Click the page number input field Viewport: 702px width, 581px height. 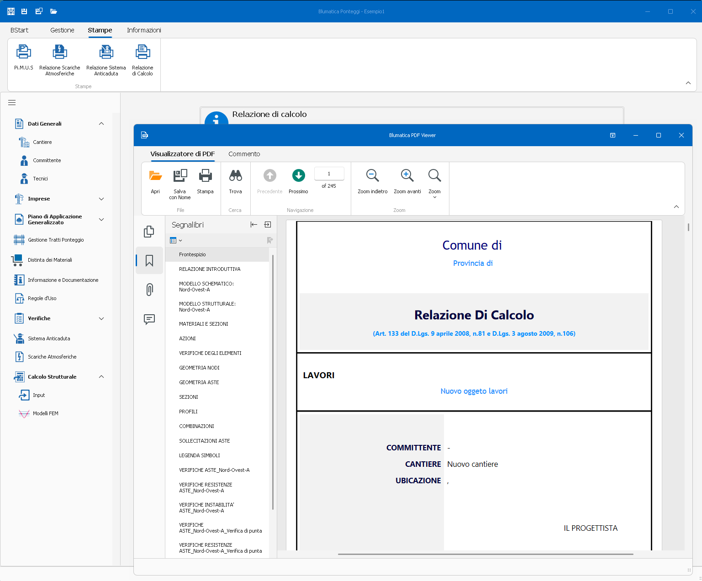(x=329, y=174)
